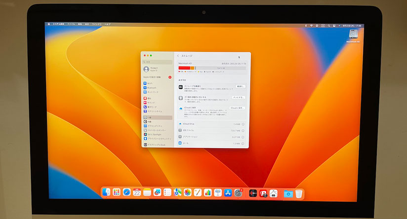Open the 表示 menu
The height and width of the screenshot is (219, 407).
click(x=87, y=24)
